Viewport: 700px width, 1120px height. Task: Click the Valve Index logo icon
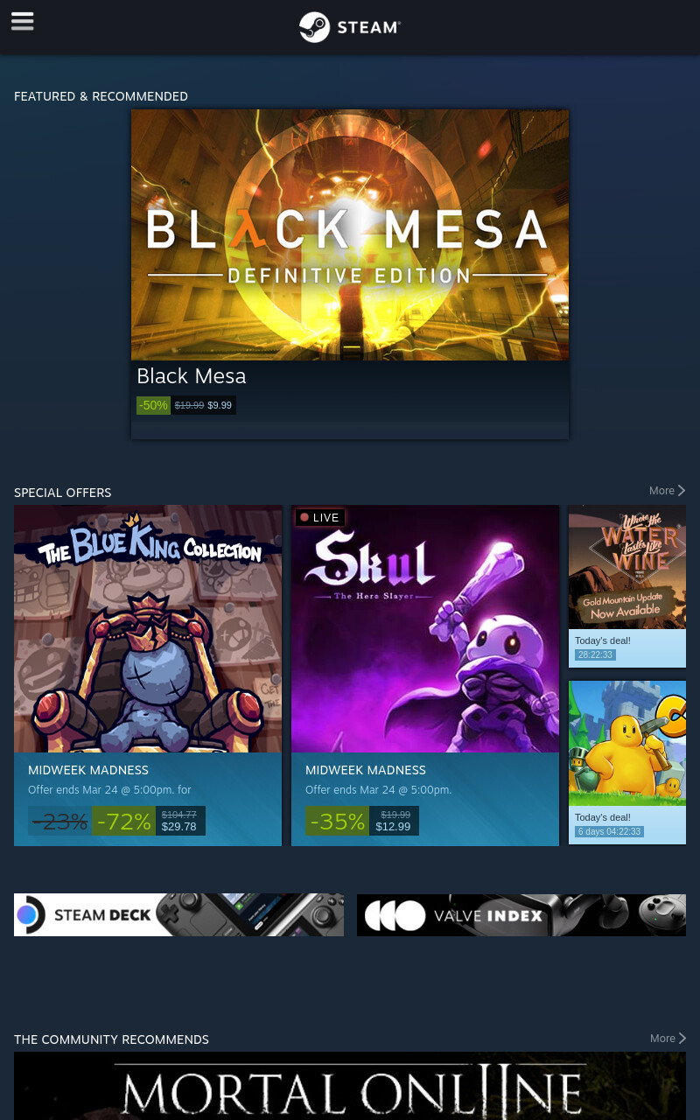pos(395,916)
